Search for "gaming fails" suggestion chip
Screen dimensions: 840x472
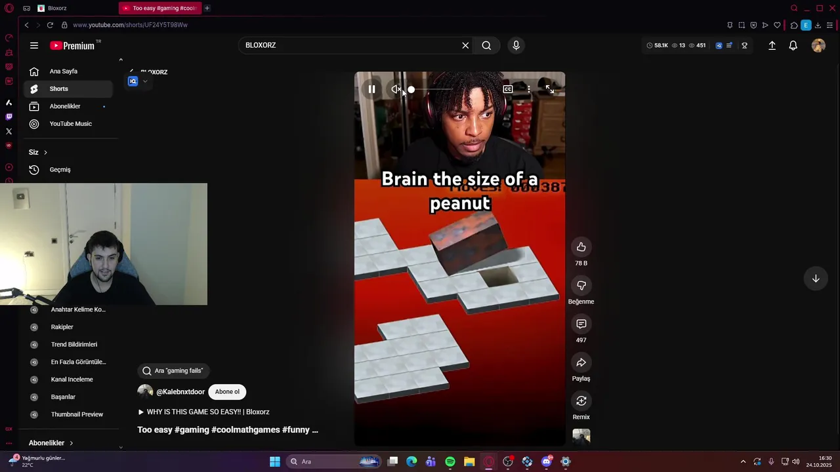[x=173, y=370]
